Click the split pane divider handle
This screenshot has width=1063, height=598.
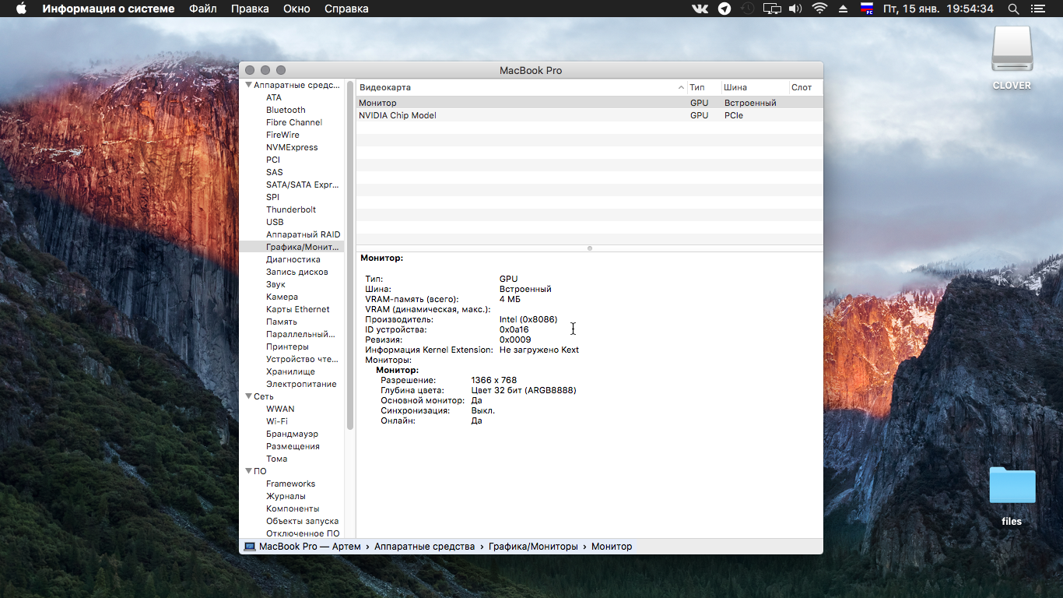pyautogui.click(x=590, y=248)
